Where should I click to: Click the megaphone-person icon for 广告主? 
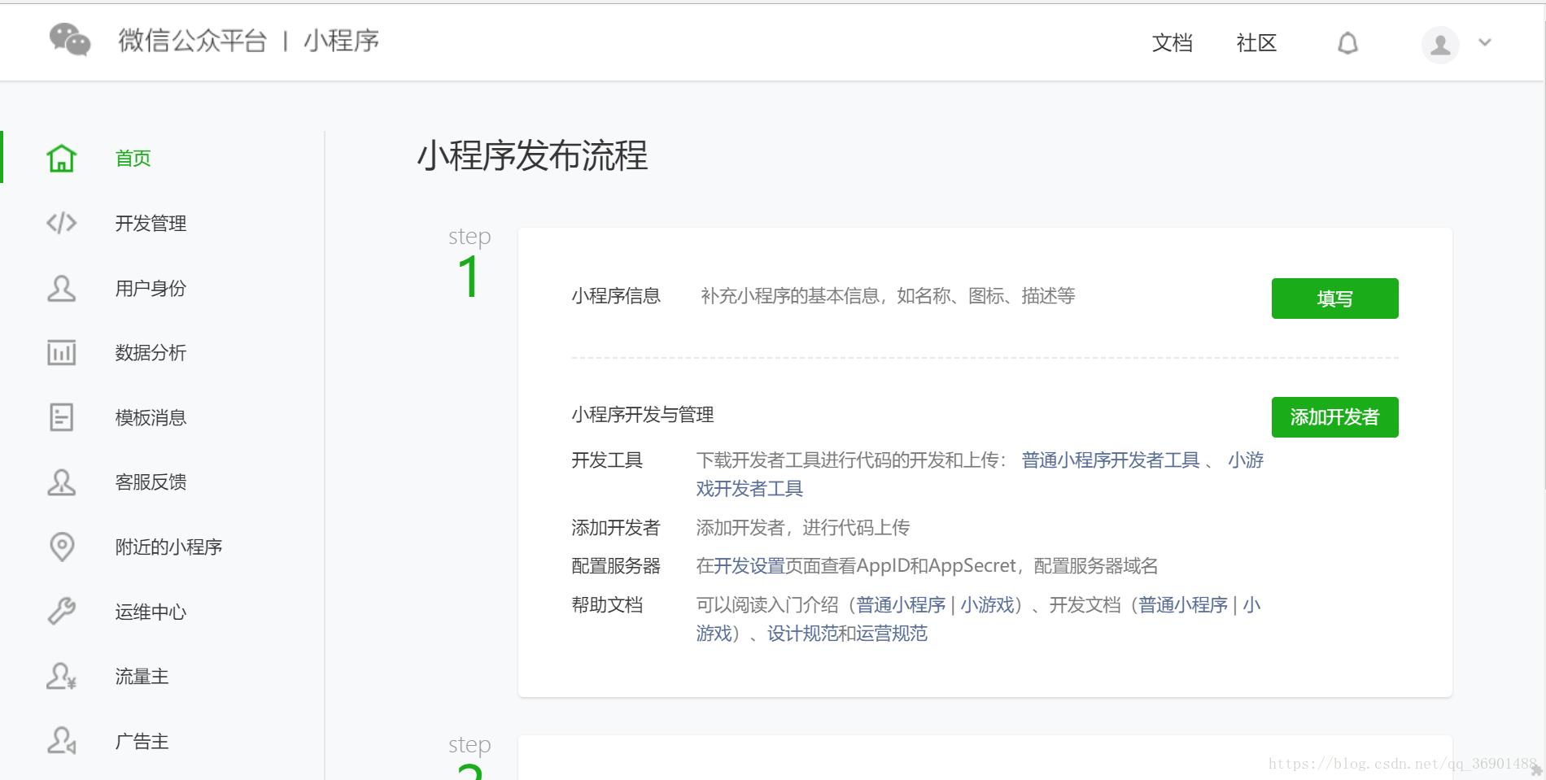[62, 741]
